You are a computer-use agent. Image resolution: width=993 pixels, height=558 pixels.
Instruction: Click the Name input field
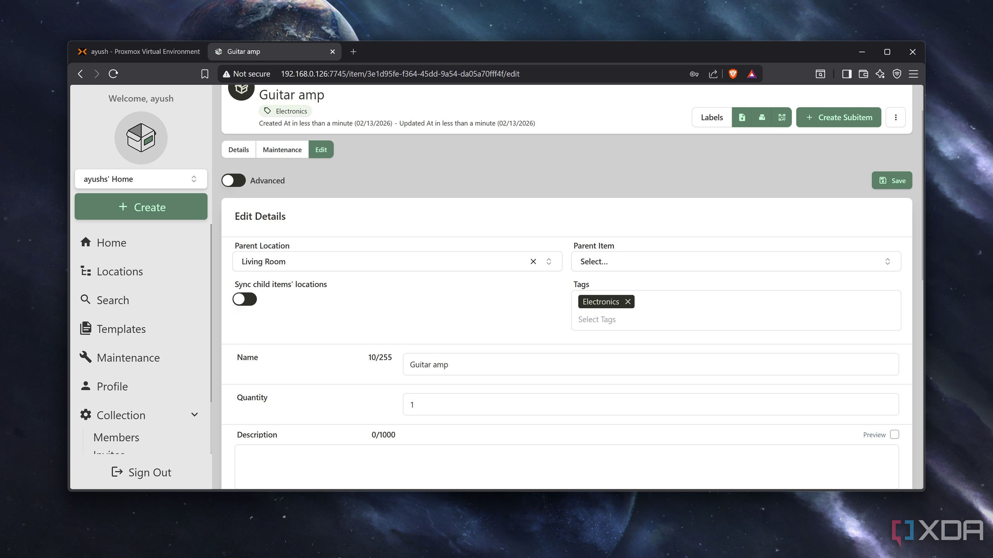click(651, 364)
